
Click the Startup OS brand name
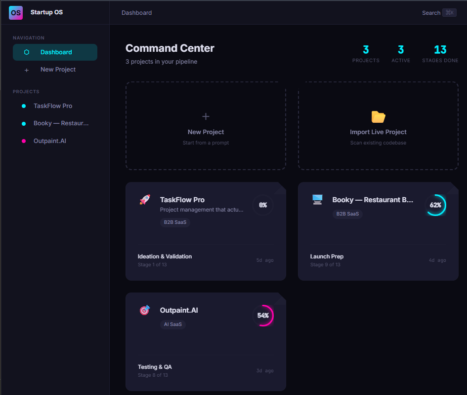(x=47, y=12)
